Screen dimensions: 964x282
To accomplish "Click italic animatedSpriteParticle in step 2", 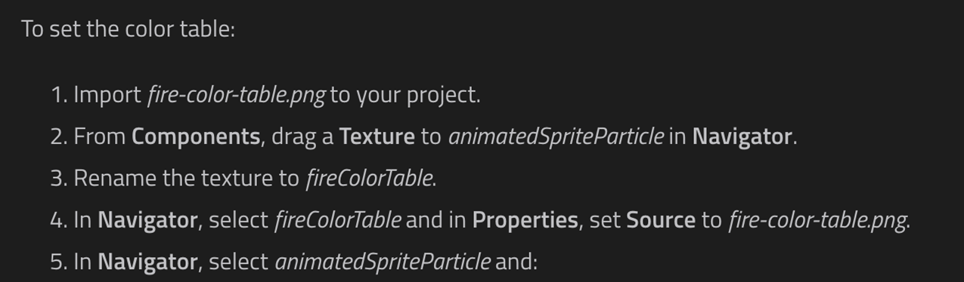I will click(x=556, y=136).
